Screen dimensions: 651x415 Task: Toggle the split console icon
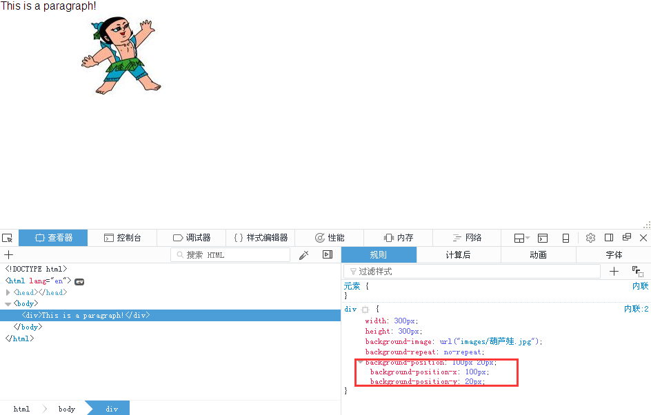(543, 238)
